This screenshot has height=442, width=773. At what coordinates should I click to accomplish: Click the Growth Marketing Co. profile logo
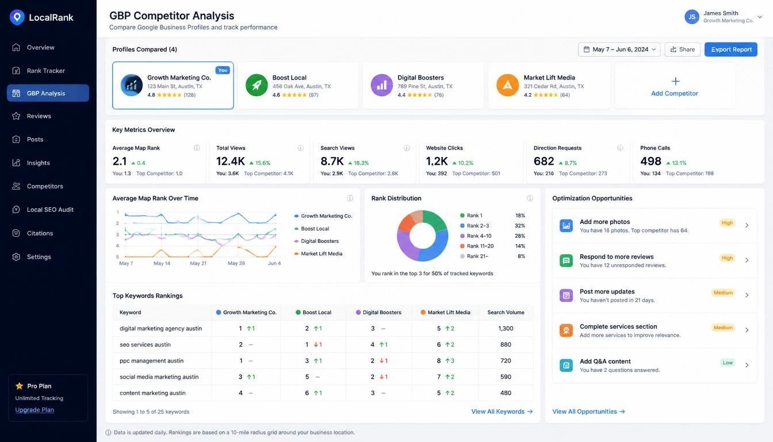tap(132, 85)
